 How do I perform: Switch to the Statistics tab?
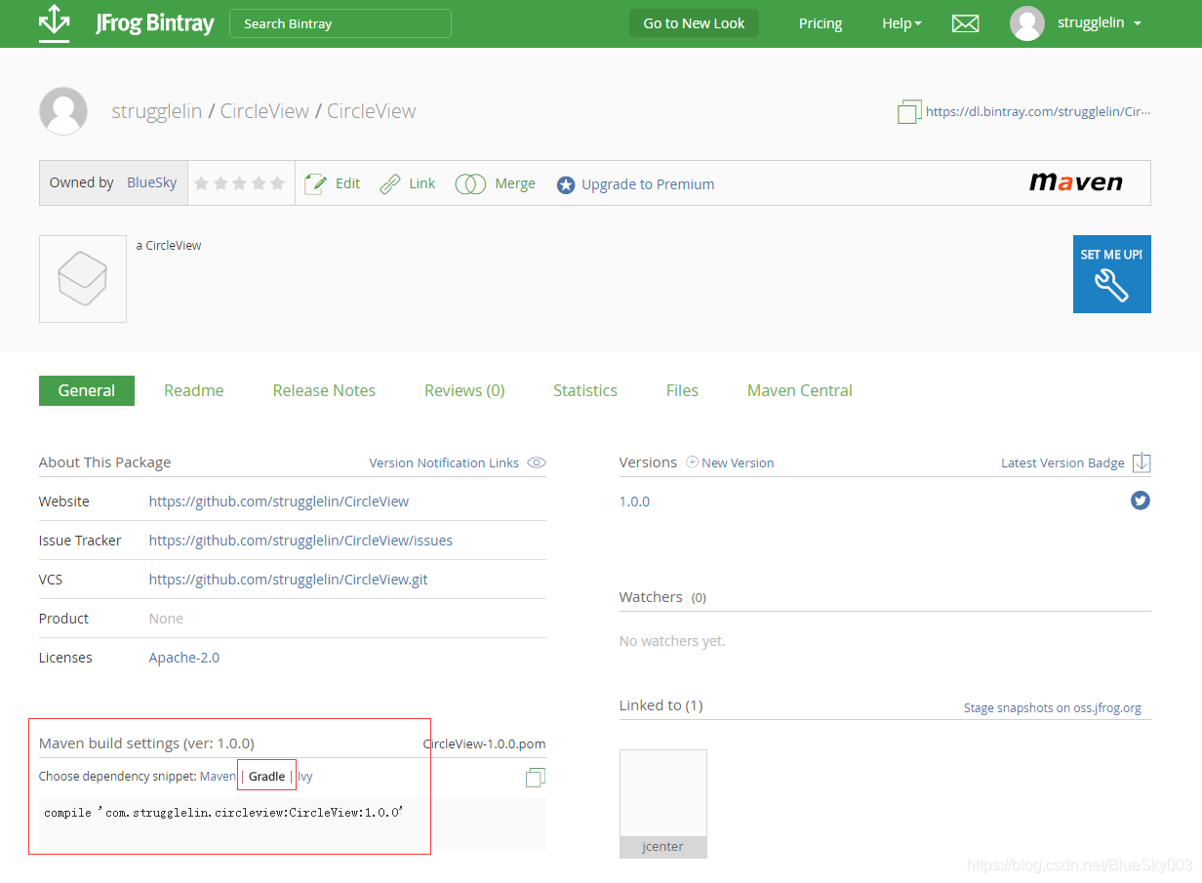tap(585, 390)
